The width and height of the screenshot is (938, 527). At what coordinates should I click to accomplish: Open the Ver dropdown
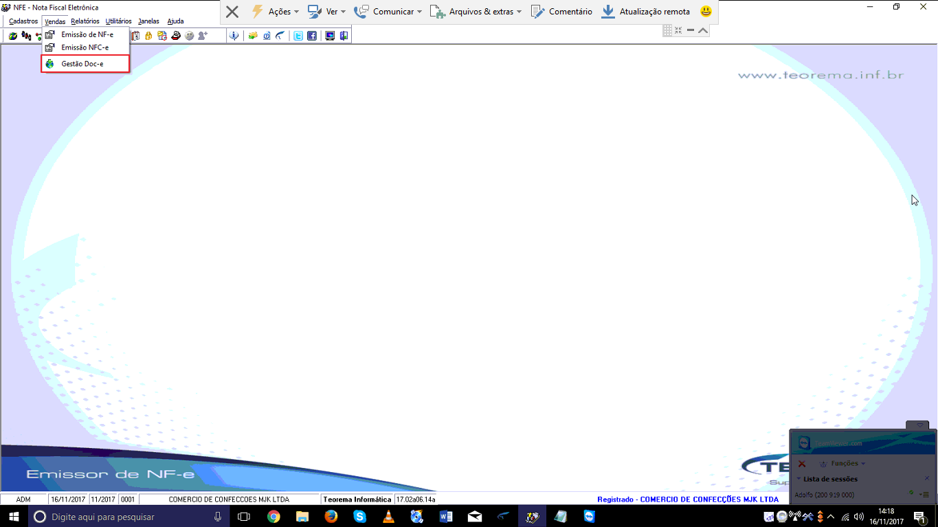[x=326, y=12]
